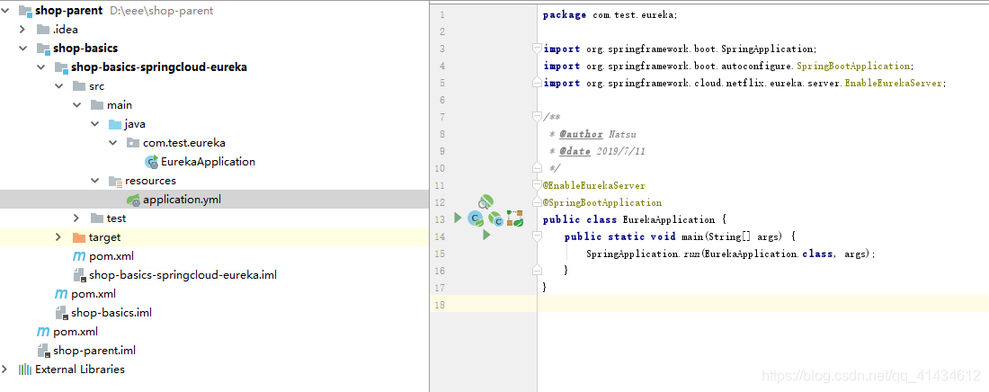Click line number 18 in the gutter
989x392 pixels.
tap(440, 305)
